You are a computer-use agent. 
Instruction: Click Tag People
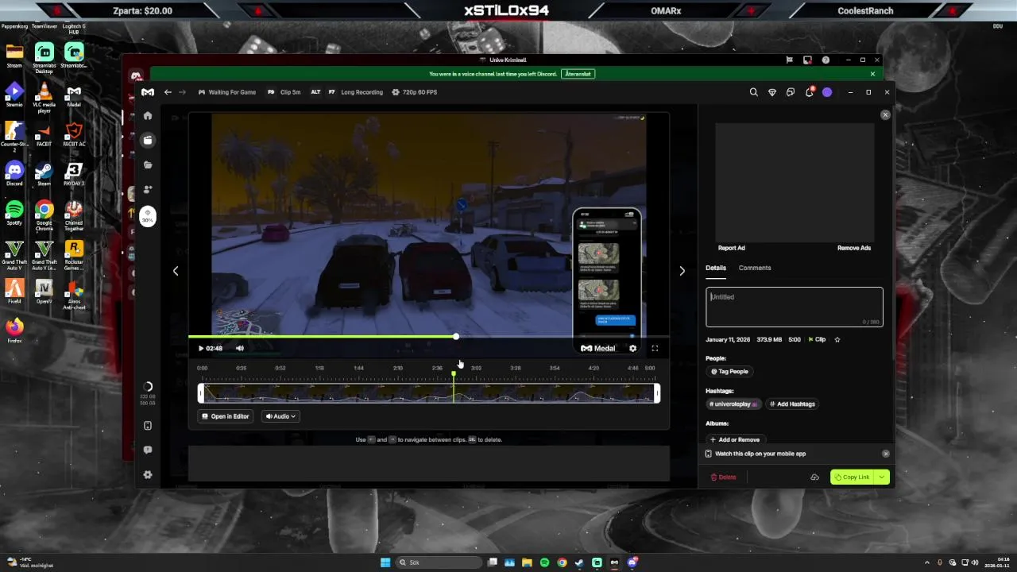point(729,371)
